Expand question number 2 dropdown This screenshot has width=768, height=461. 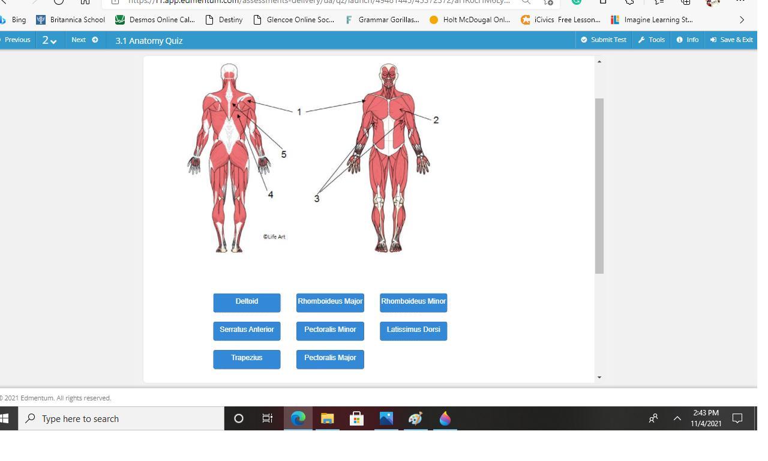click(x=49, y=40)
